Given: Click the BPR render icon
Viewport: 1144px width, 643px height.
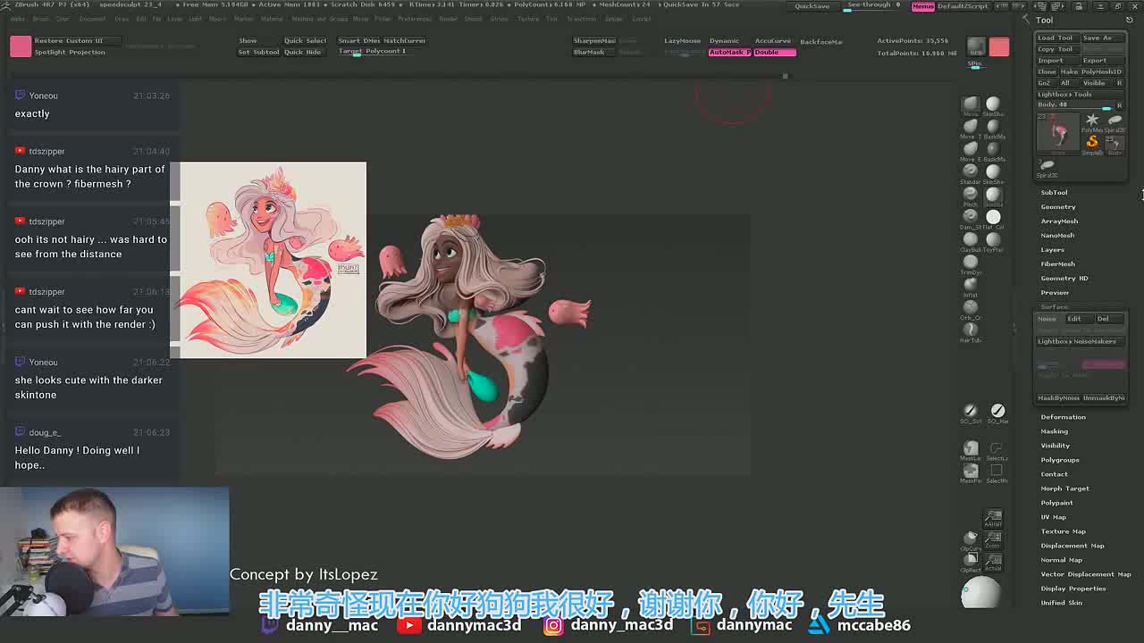Looking at the screenshot, I should tap(976, 46).
